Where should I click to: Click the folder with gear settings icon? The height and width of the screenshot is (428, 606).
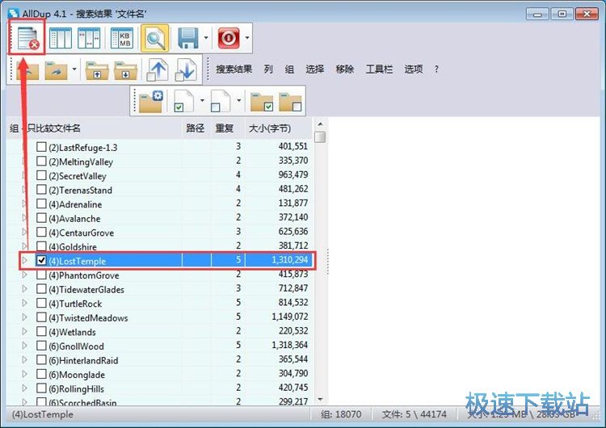(151, 102)
